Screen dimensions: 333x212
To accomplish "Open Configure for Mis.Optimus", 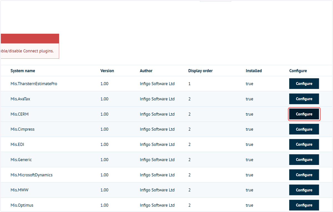I will pos(304,205).
